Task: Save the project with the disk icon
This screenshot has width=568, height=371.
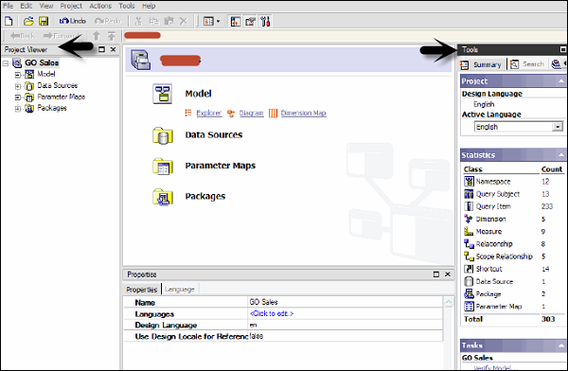Action: (44, 22)
